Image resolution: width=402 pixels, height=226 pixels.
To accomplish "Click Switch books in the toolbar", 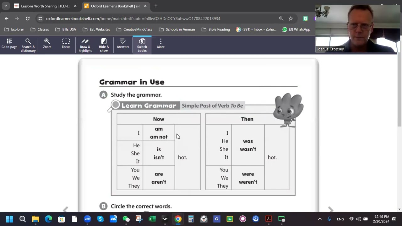I will coord(142,45).
